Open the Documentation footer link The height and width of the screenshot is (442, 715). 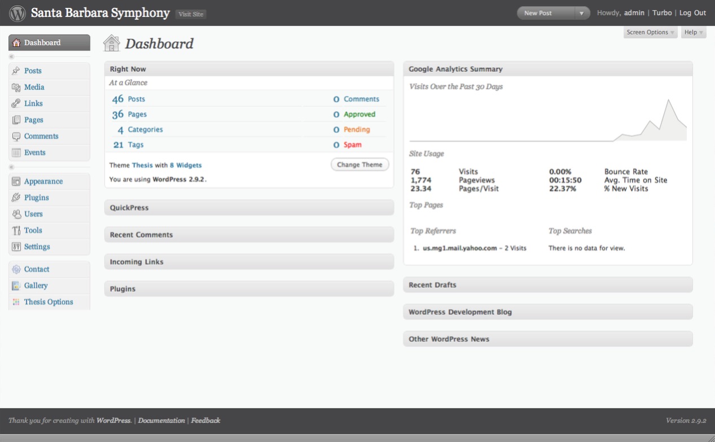(161, 421)
